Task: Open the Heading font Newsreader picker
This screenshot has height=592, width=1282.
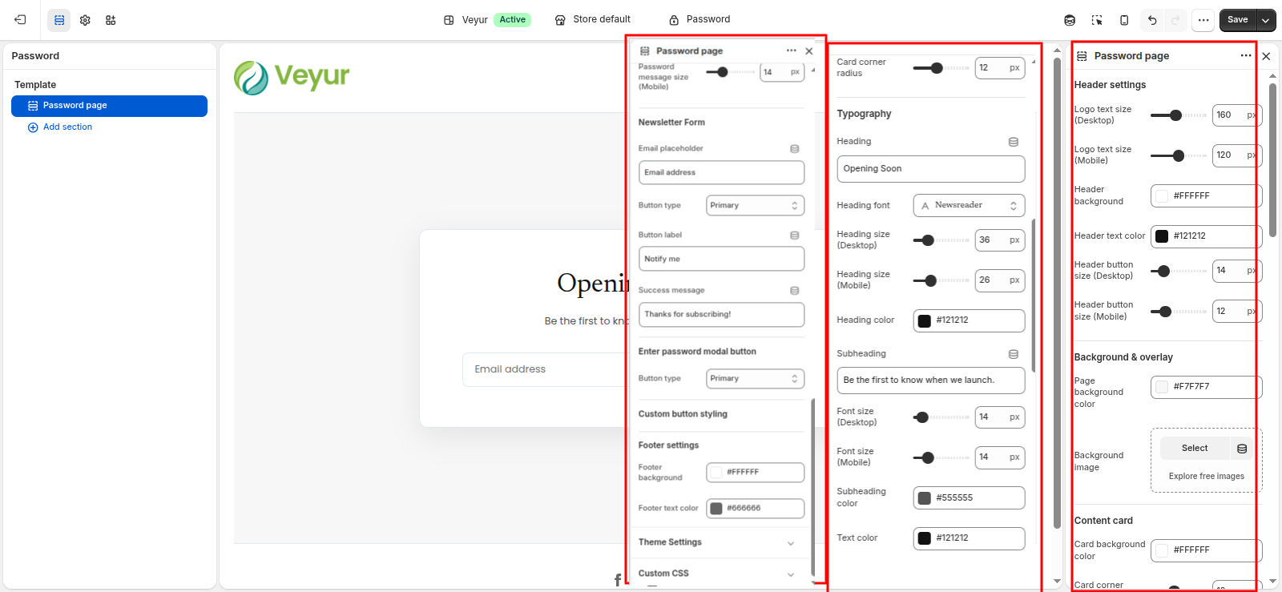Action: tap(969, 206)
